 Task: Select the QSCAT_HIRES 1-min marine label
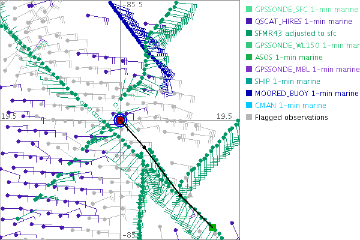coord(304,22)
